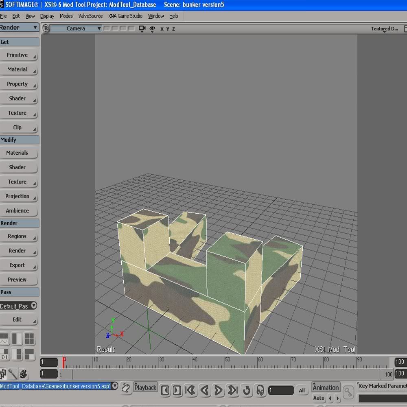The width and height of the screenshot is (407, 407).
Task: Open the ValveSource menu
Action: click(90, 16)
